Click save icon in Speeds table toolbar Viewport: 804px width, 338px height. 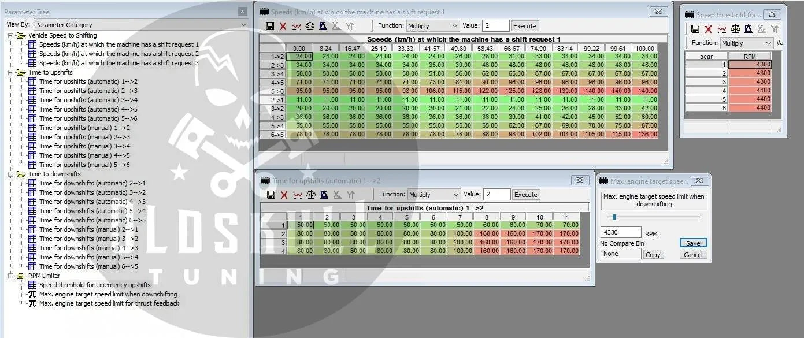tap(270, 26)
